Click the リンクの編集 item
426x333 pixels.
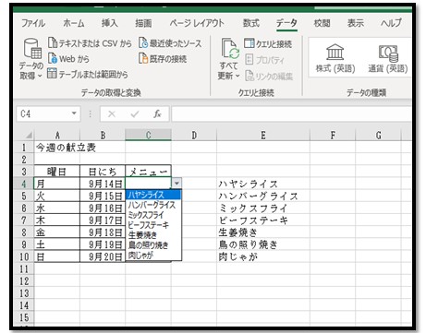tap(269, 76)
